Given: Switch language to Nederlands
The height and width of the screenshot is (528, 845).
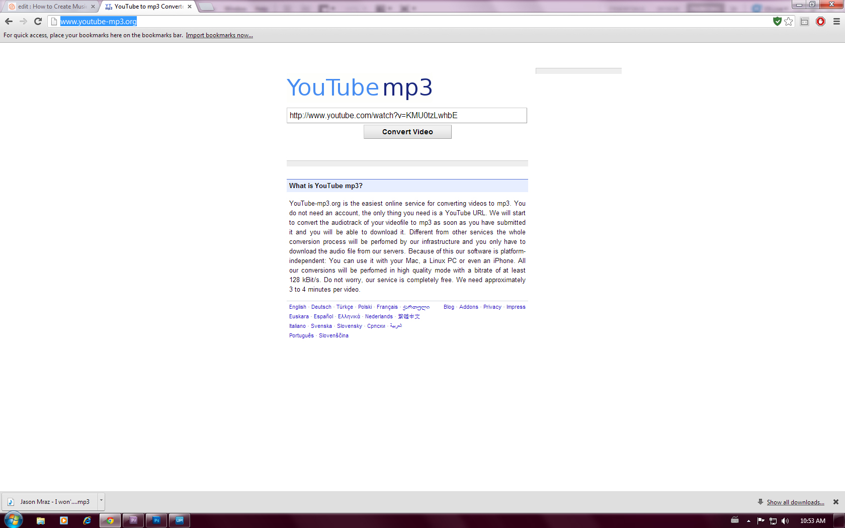Looking at the screenshot, I should [379, 316].
